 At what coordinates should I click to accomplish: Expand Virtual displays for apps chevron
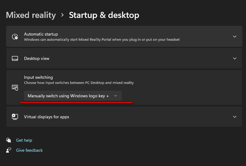coord(234,117)
